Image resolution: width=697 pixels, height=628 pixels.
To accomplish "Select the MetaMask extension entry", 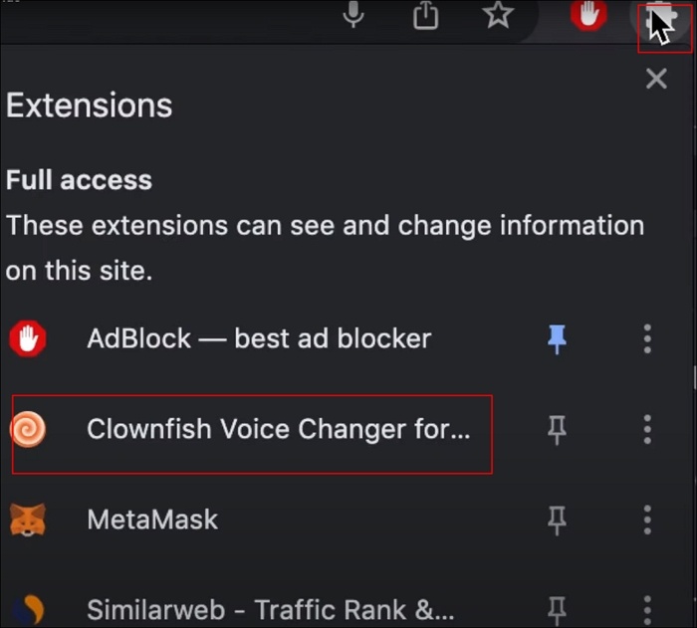I will click(x=152, y=520).
